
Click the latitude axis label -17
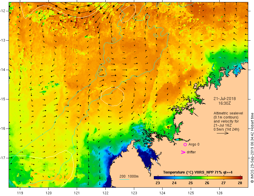[3, 158]
